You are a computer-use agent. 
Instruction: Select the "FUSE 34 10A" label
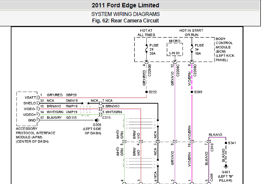pyautogui.click(x=199, y=49)
